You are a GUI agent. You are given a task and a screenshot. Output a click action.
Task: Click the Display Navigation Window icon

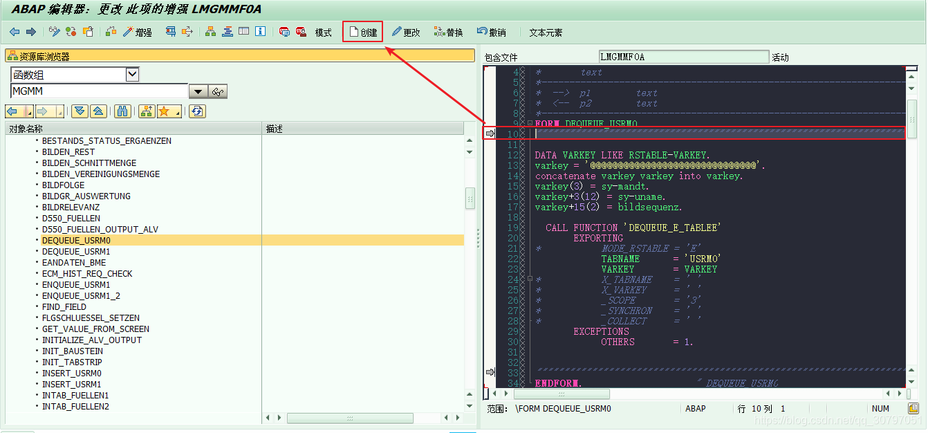(227, 32)
